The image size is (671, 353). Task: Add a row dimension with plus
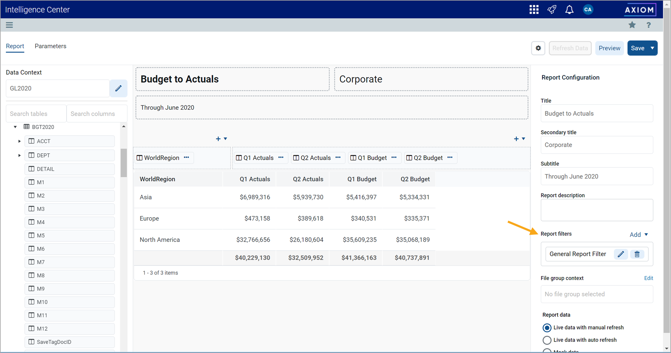[x=218, y=139]
